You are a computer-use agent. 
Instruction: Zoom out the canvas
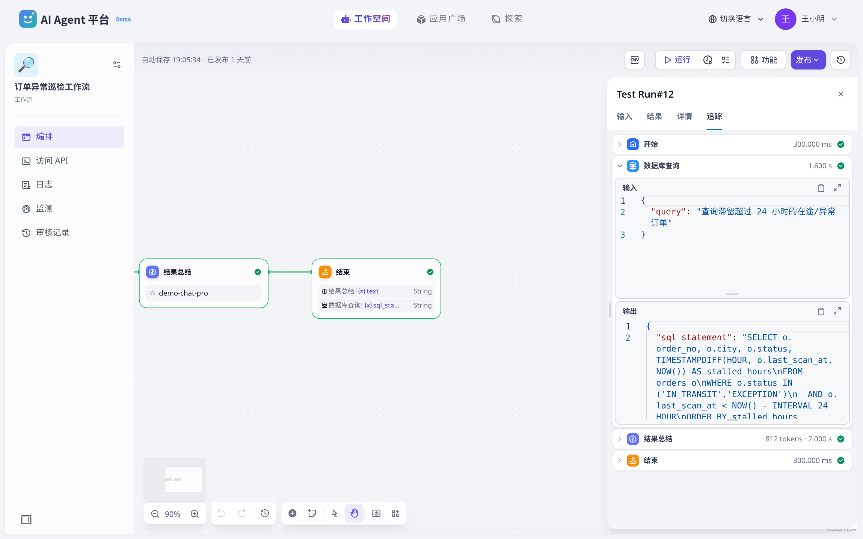(155, 514)
